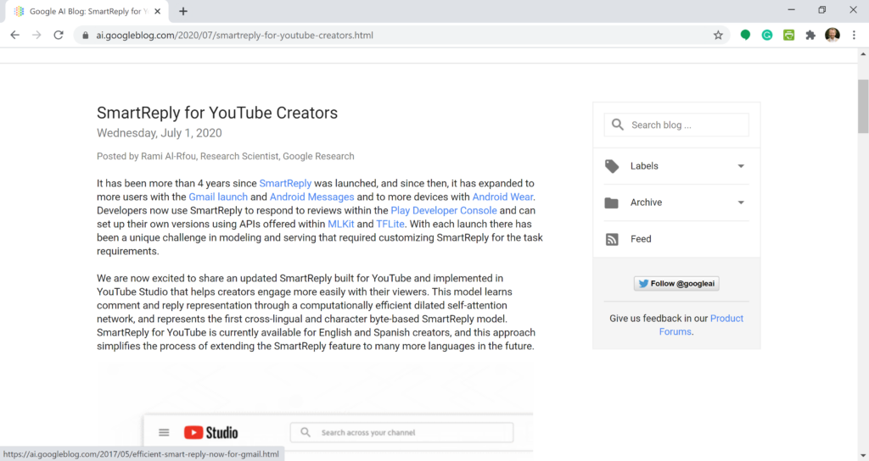Open a new browser tab
The height and width of the screenshot is (461, 869).
tap(183, 11)
